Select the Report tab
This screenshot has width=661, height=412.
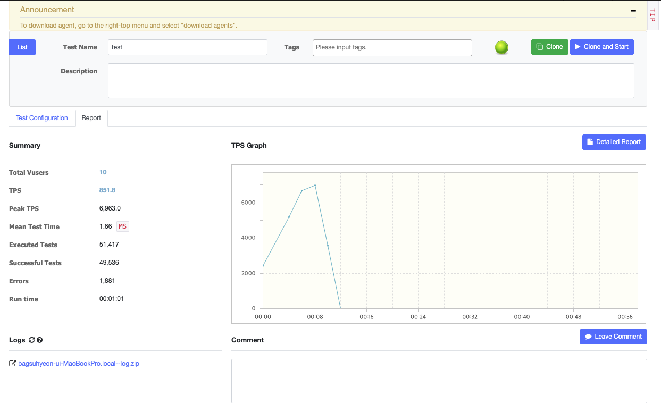[91, 118]
